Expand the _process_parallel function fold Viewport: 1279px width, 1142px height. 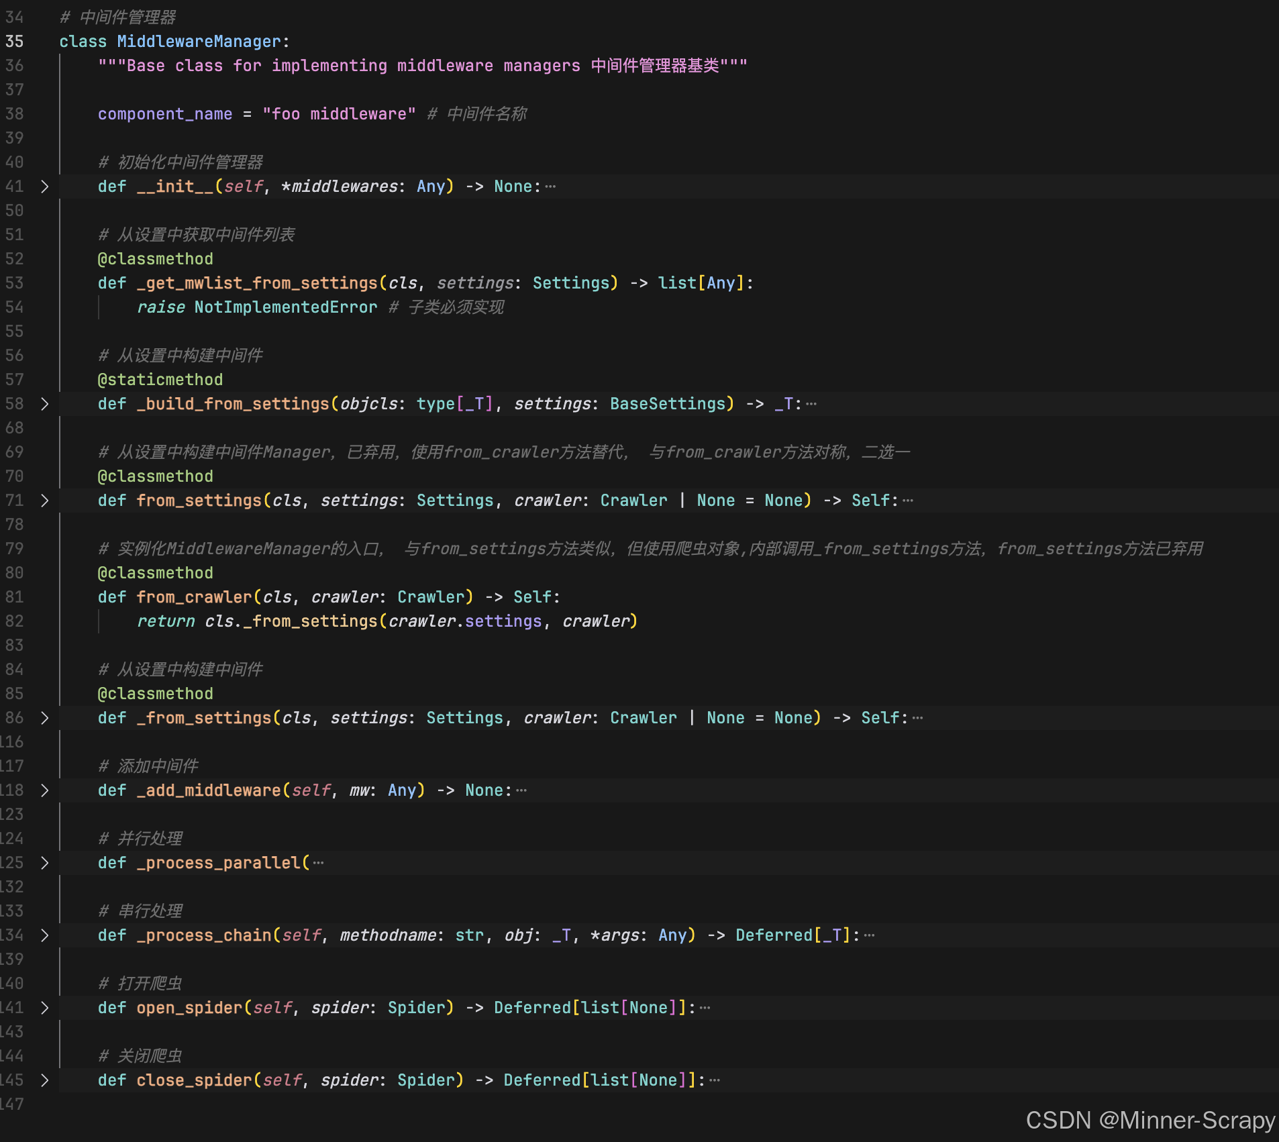pyautogui.click(x=46, y=862)
